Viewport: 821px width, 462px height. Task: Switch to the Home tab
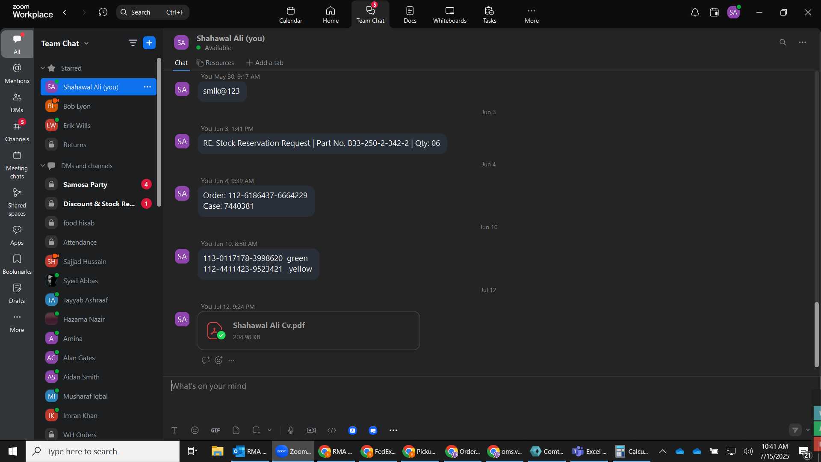tap(331, 15)
